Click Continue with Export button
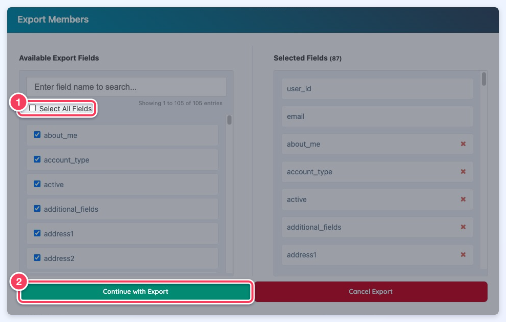The height and width of the screenshot is (322, 506). tap(136, 292)
